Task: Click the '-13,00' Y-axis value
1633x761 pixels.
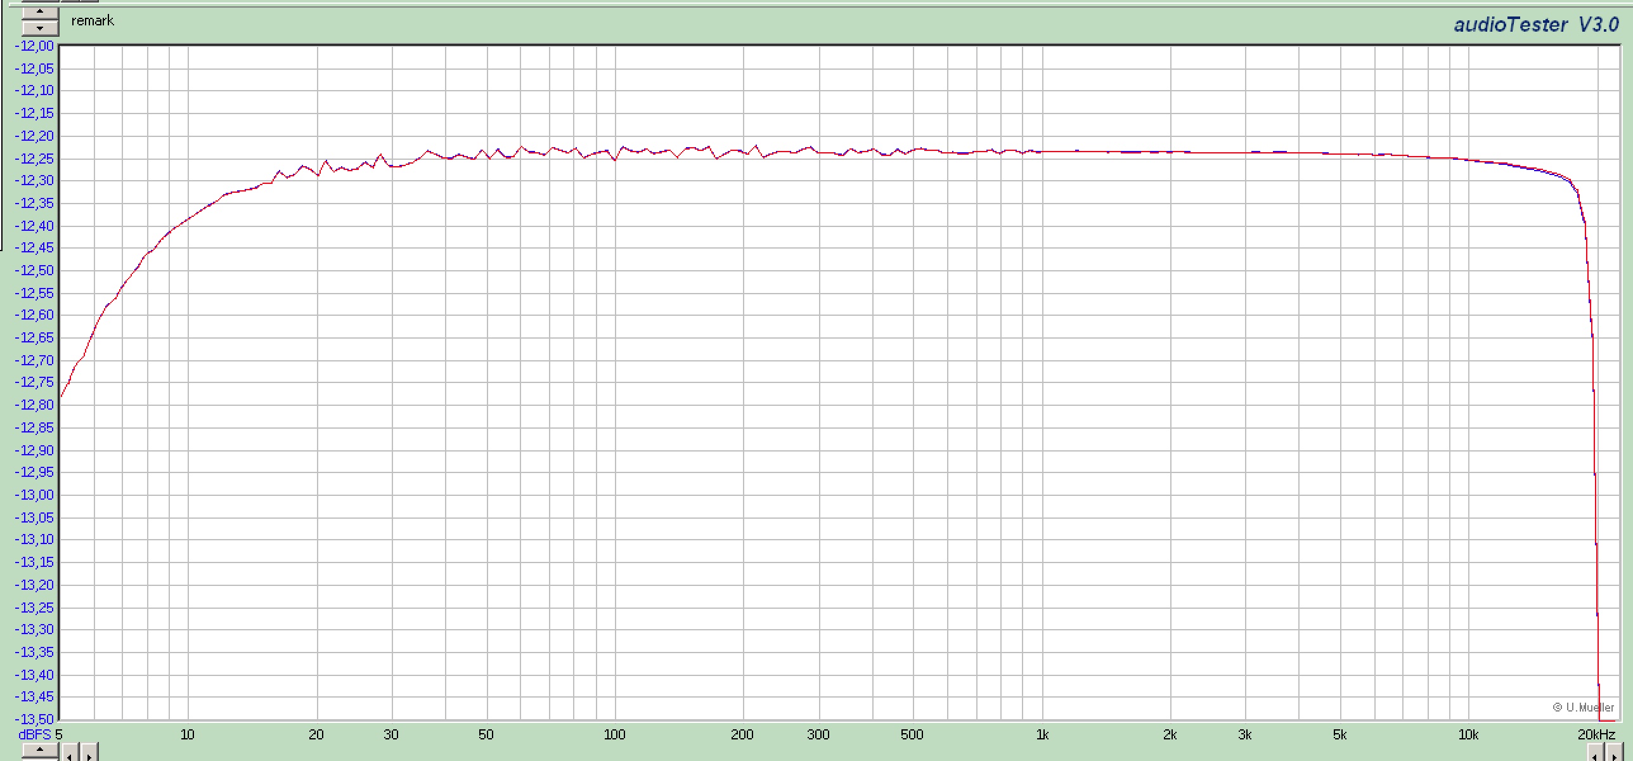Action: pyautogui.click(x=35, y=495)
